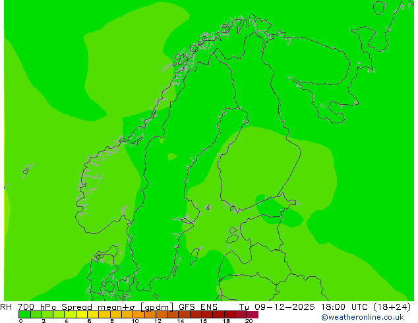Click the 'RH 700 hPa' title text
Screen dimensions: 418x323
point(28,307)
